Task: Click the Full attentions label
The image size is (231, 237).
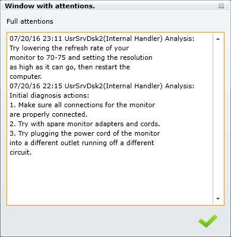Action: point(30,21)
